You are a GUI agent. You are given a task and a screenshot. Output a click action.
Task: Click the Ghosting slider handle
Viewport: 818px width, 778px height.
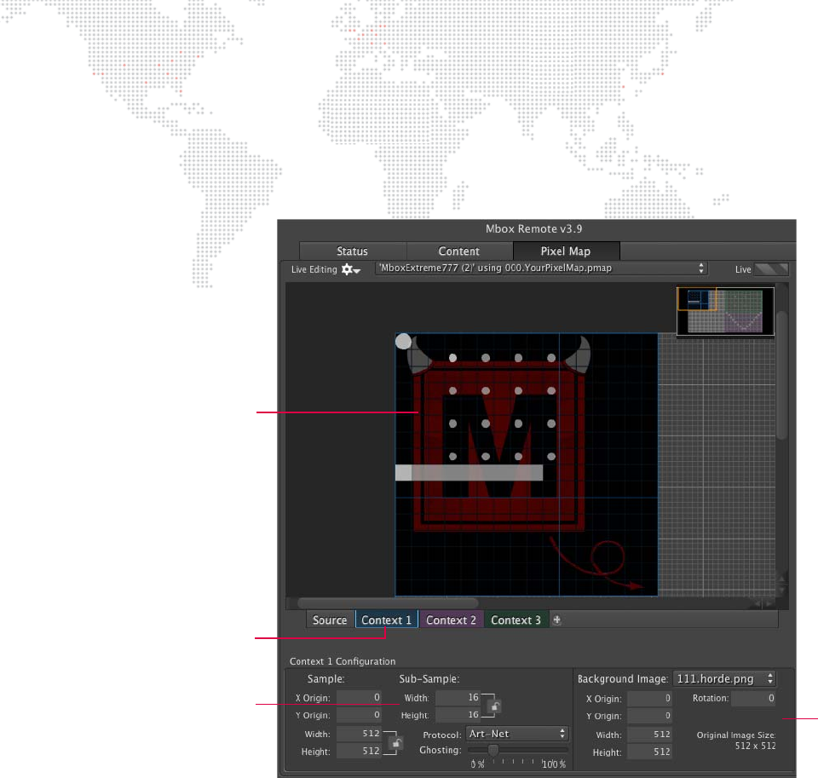click(493, 750)
